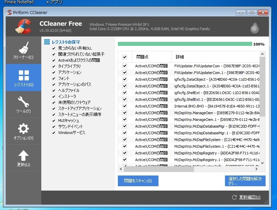Click the CCleaner logo in the header
This screenshot has width=277, height=210.
coord(23,26)
